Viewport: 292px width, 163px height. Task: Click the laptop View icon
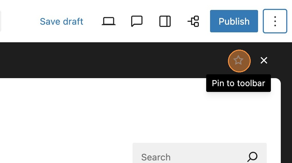pyautogui.click(x=109, y=21)
